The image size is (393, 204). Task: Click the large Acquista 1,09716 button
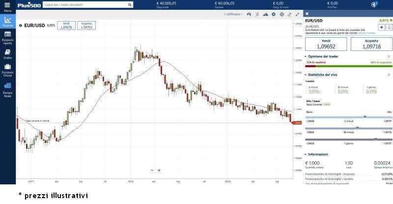point(371,45)
